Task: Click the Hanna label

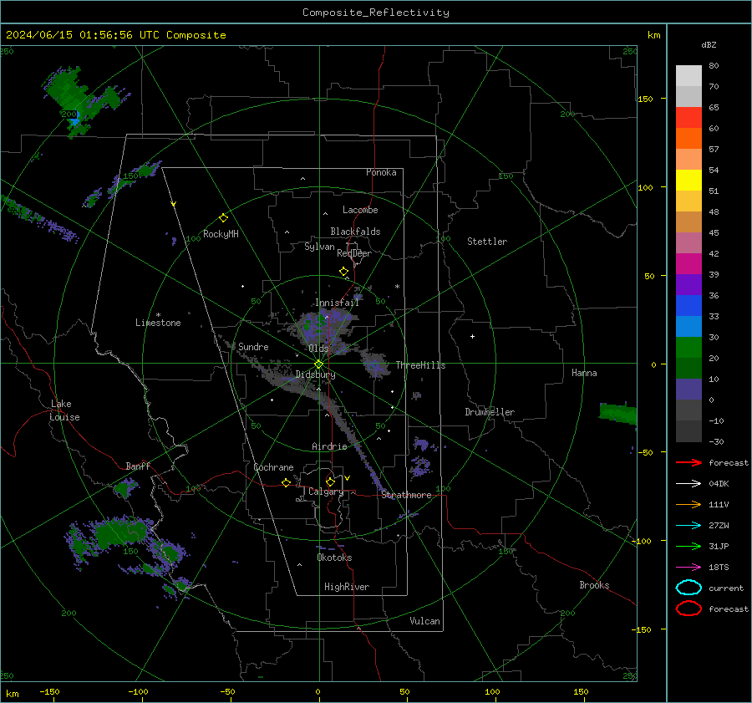Action: click(x=584, y=373)
